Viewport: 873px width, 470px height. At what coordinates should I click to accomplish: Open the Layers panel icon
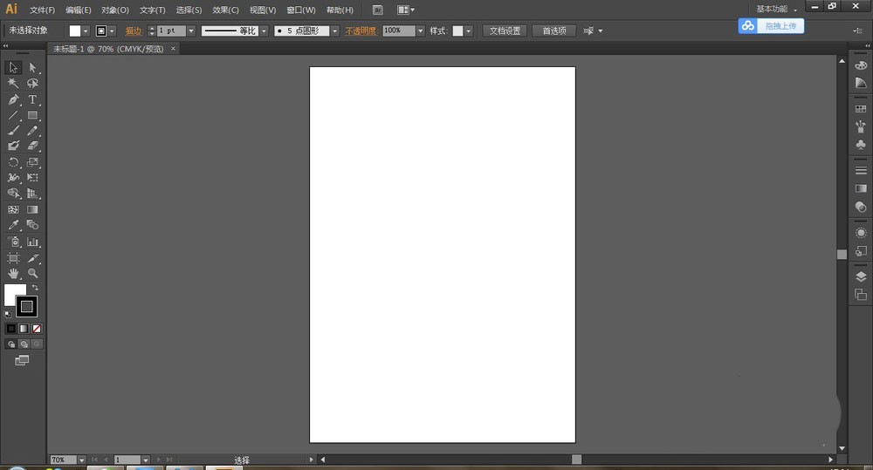click(x=861, y=277)
